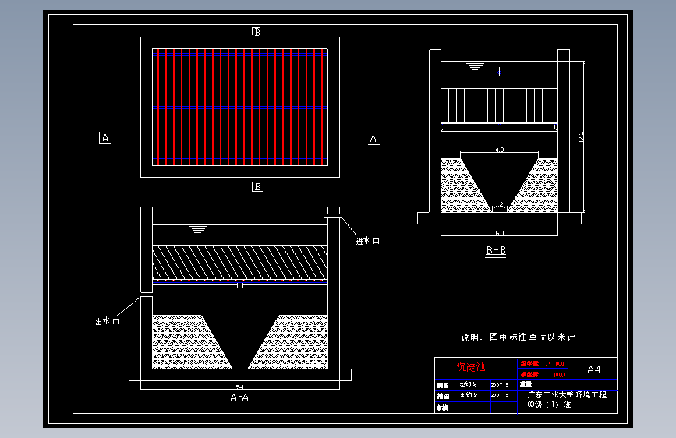
Task: Click the 审核 row label
Action: click(442, 408)
